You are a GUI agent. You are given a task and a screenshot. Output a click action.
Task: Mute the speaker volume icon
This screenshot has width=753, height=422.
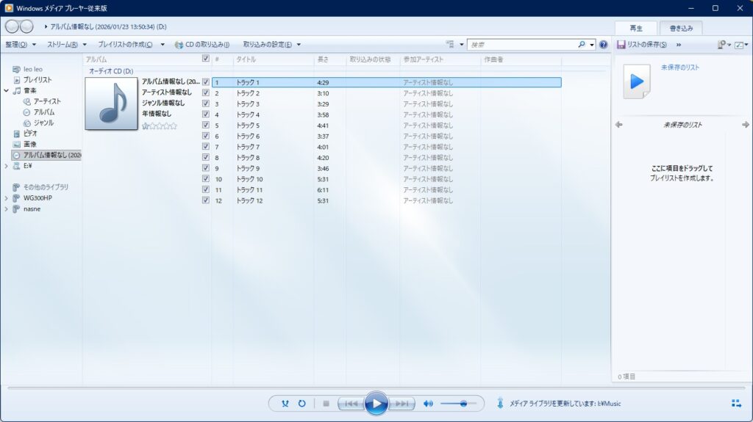(428, 404)
